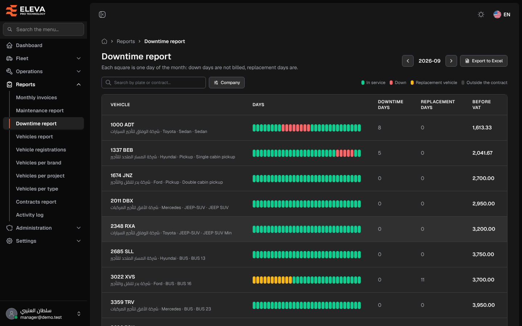This screenshot has height=326, width=522.
Task: Click the ELEVA Pro Technology logo
Action: (x=25, y=11)
